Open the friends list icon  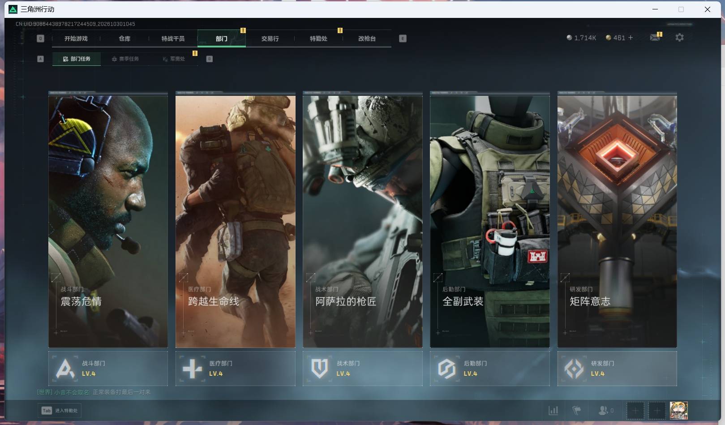tap(603, 410)
